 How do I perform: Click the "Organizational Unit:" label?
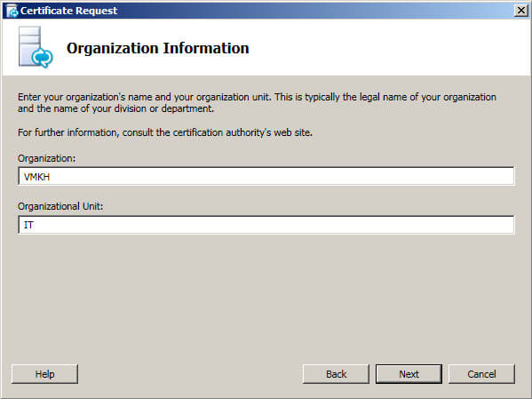coord(60,206)
